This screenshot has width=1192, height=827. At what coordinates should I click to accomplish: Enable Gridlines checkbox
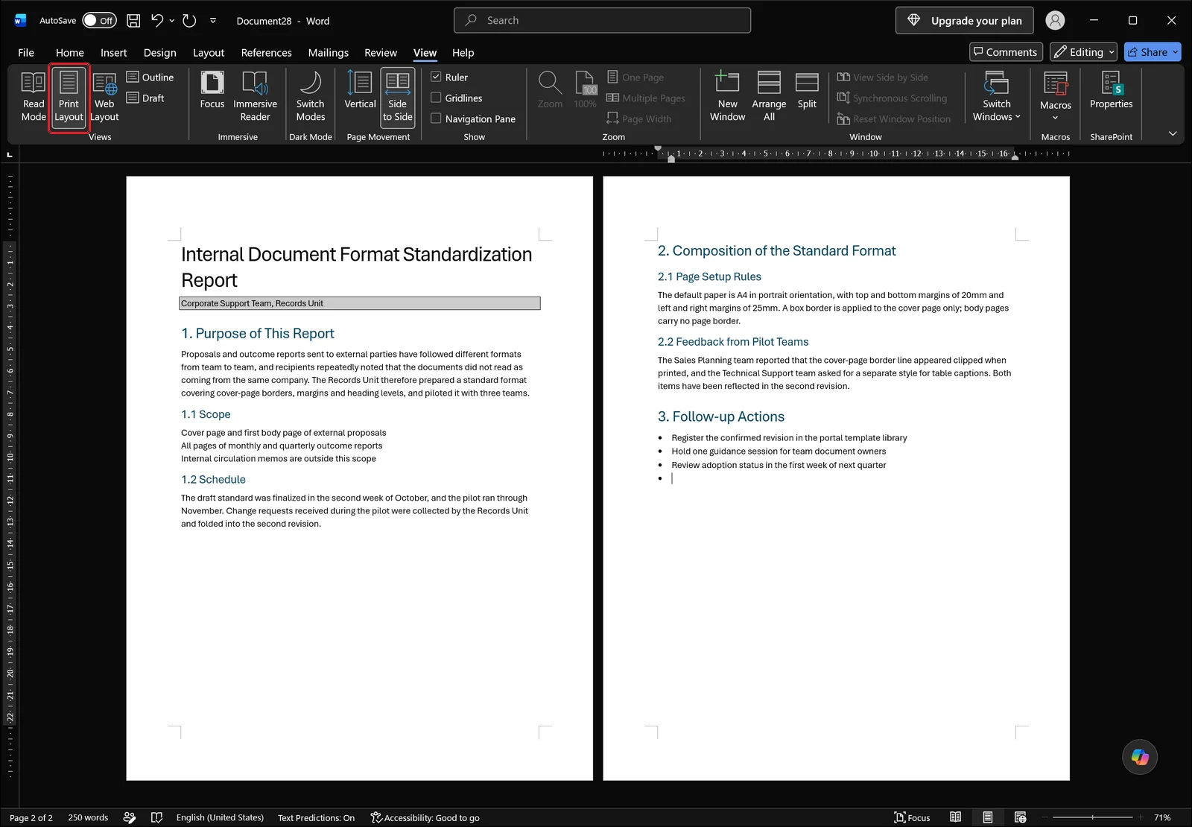click(436, 98)
